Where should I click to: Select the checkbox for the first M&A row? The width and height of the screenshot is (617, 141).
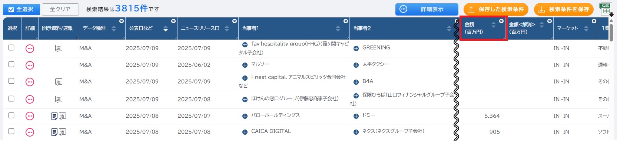pos(11,47)
